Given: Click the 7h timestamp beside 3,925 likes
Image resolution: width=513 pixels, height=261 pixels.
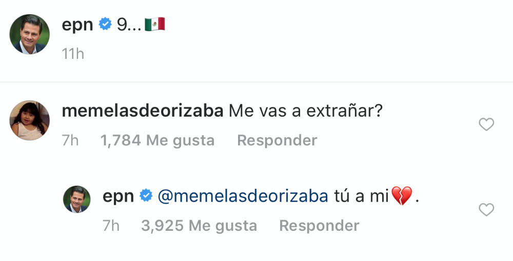Looking at the screenshot, I should click(x=111, y=225).
